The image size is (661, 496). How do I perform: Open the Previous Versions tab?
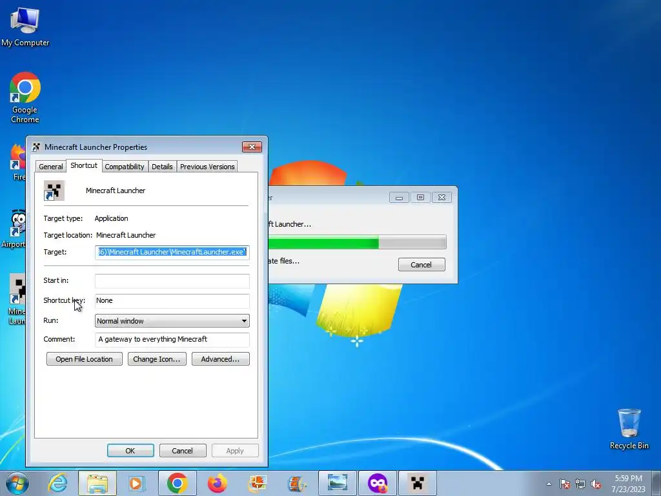pos(207,167)
